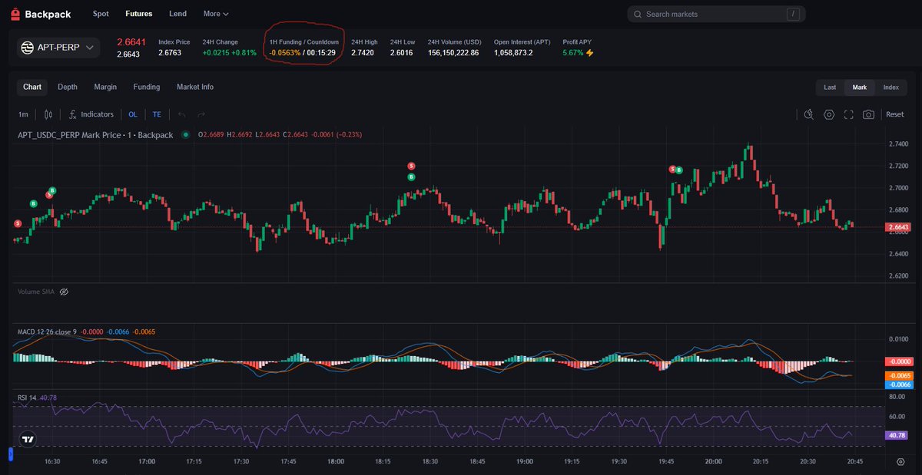This screenshot has width=922, height=475.
Task: Open chart settings hexagon icon
Action: coord(829,114)
